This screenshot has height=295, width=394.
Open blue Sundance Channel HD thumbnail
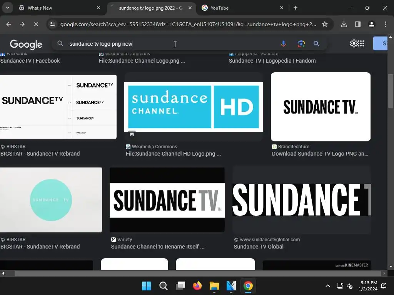(194, 107)
